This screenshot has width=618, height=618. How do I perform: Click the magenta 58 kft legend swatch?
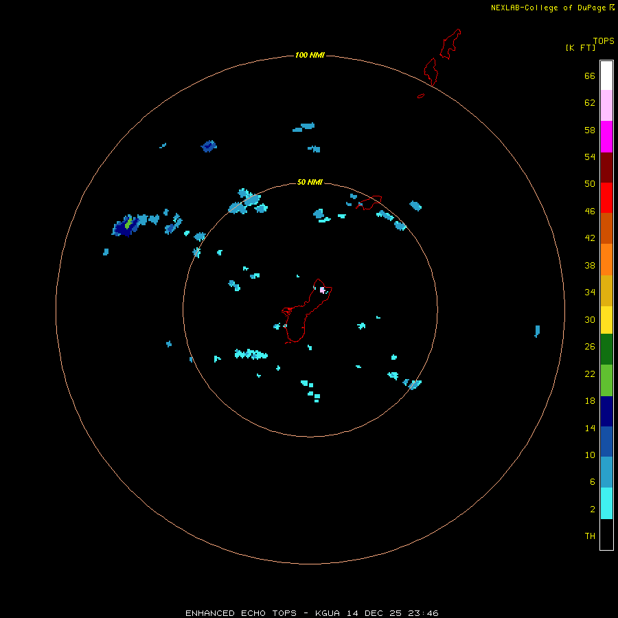pos(606,137)
